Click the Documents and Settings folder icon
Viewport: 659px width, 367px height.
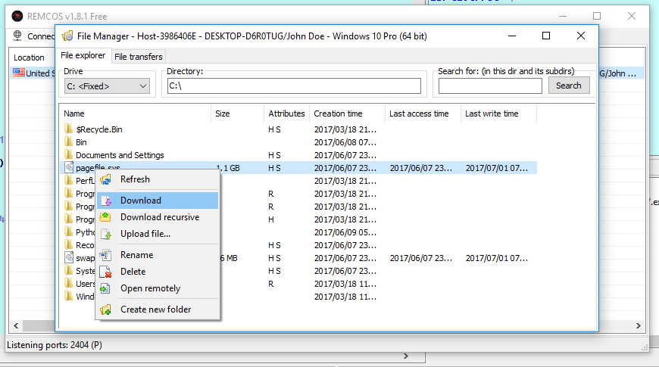[68, 154]
